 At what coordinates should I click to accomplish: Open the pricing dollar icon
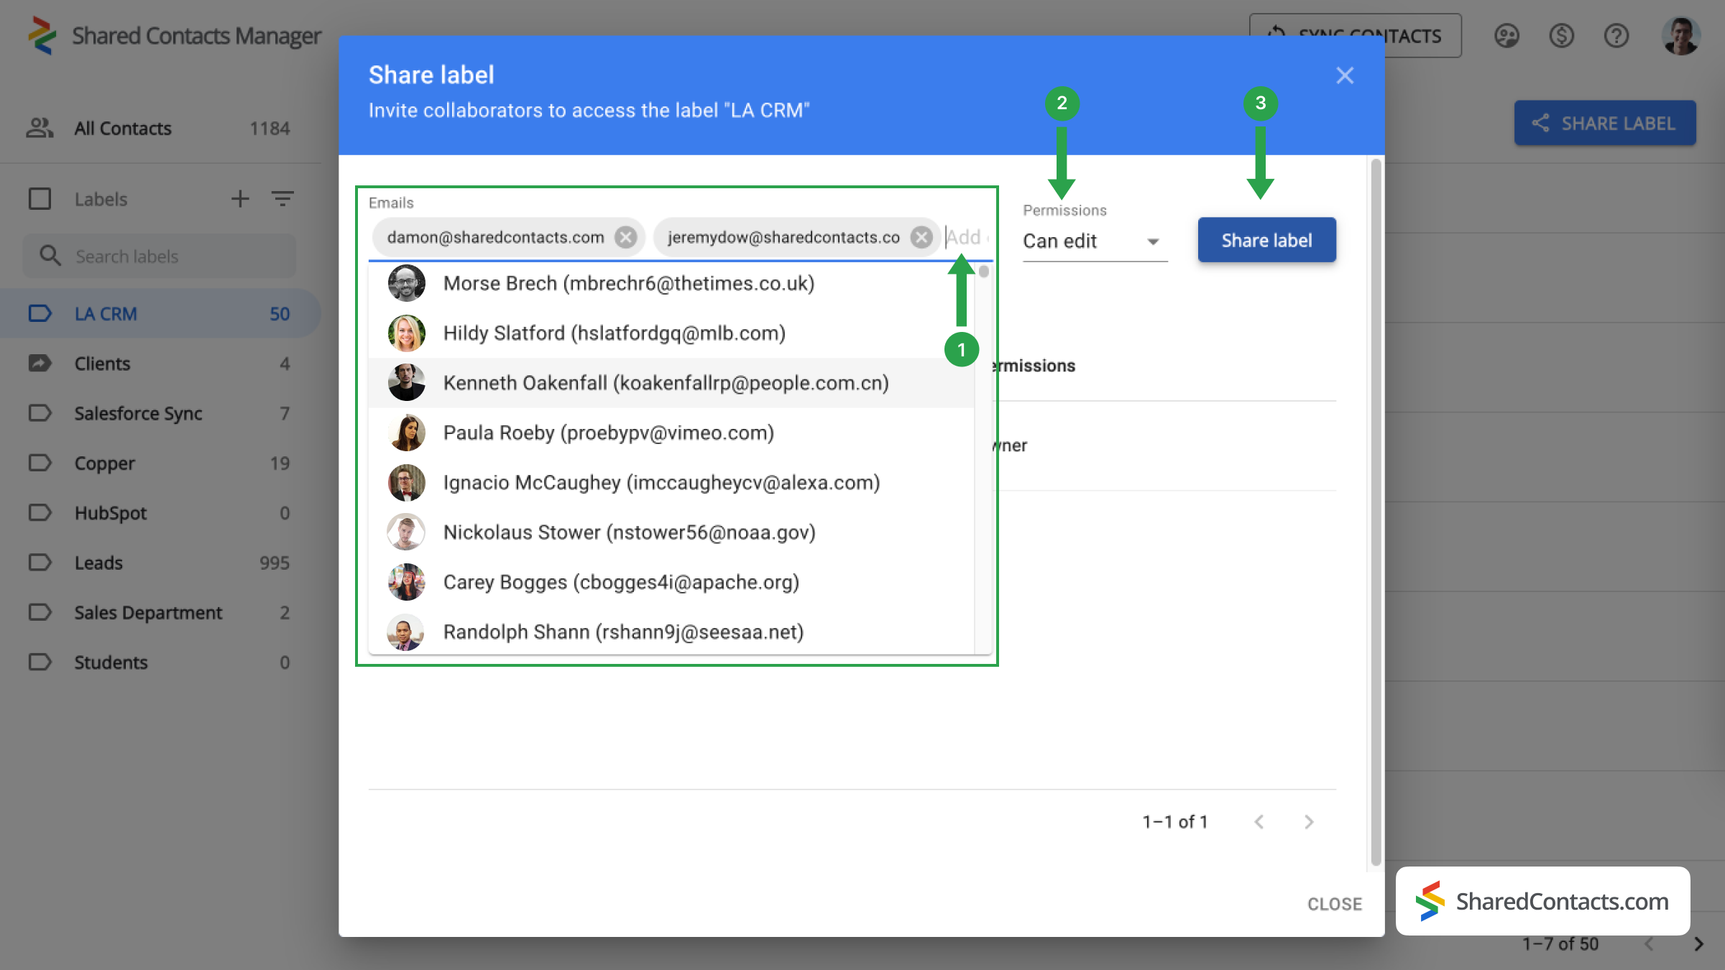[x=1561, y=36]
